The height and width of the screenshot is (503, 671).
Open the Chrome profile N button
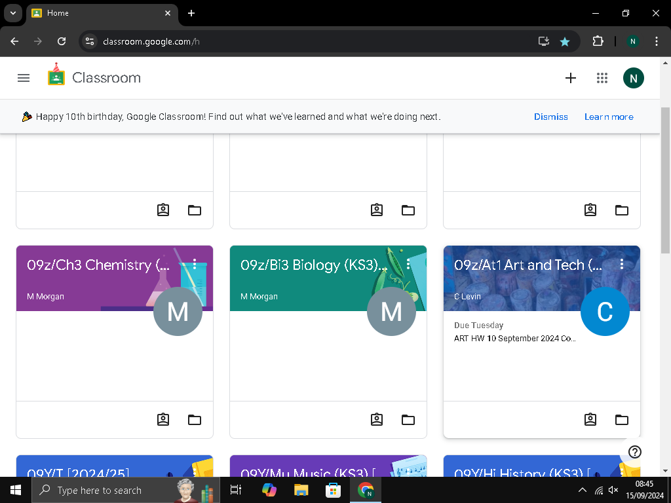(x=633, y=41)
